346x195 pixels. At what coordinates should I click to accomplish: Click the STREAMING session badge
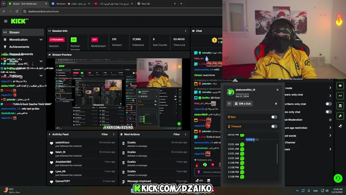point(57,40)
